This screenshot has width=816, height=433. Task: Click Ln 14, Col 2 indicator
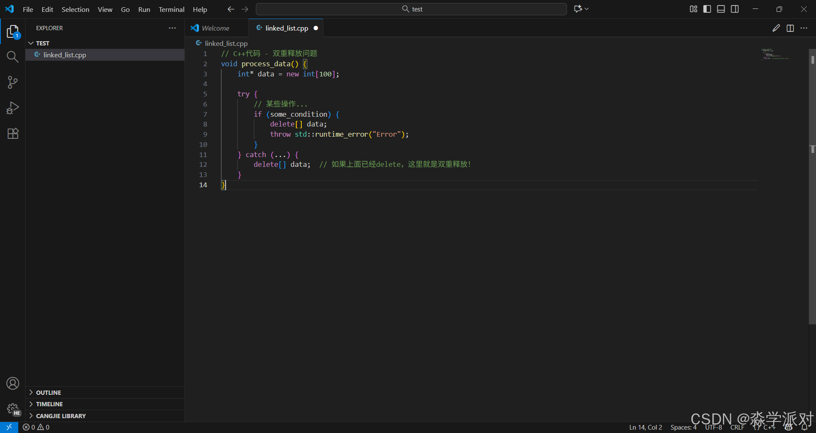(x=646, y=427)
